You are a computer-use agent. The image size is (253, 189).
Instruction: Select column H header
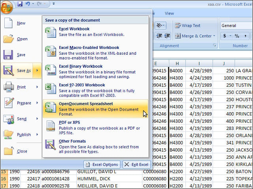177,63
